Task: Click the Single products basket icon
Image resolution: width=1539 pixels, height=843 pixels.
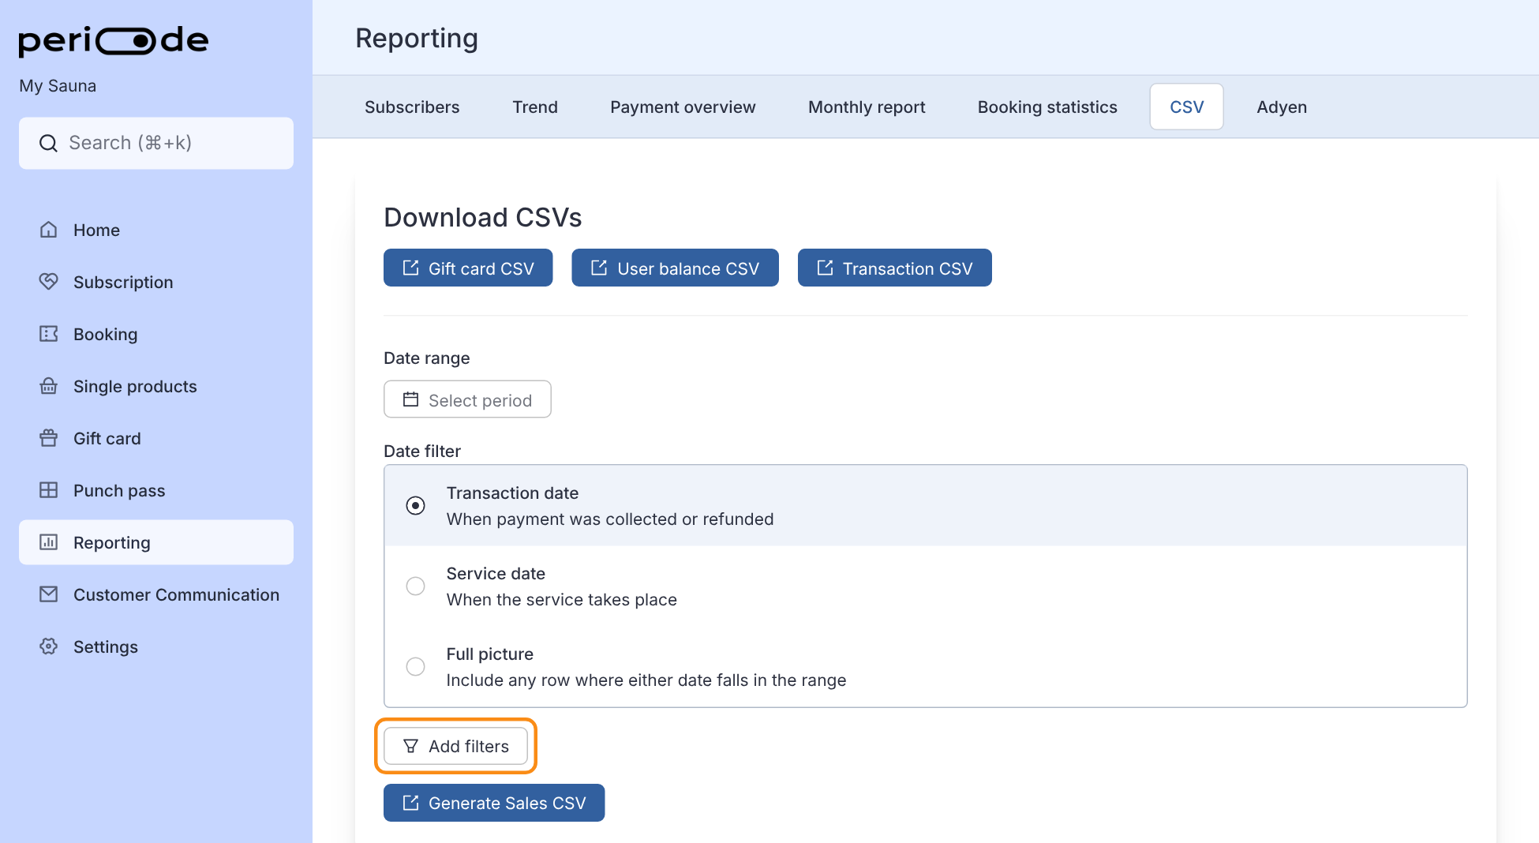Action: point(49,386)
